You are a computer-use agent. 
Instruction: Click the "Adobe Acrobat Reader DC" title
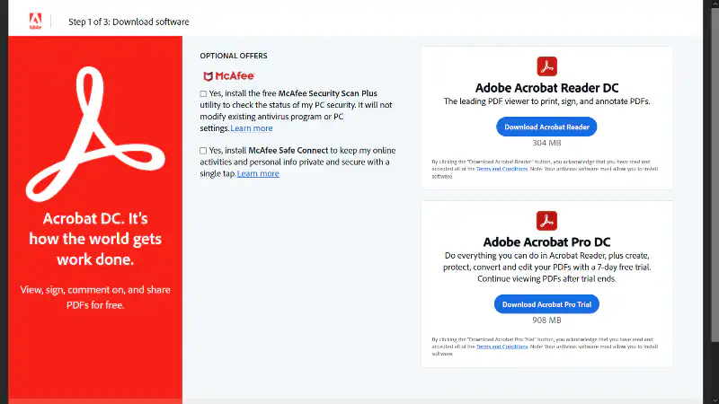(546, 88)
